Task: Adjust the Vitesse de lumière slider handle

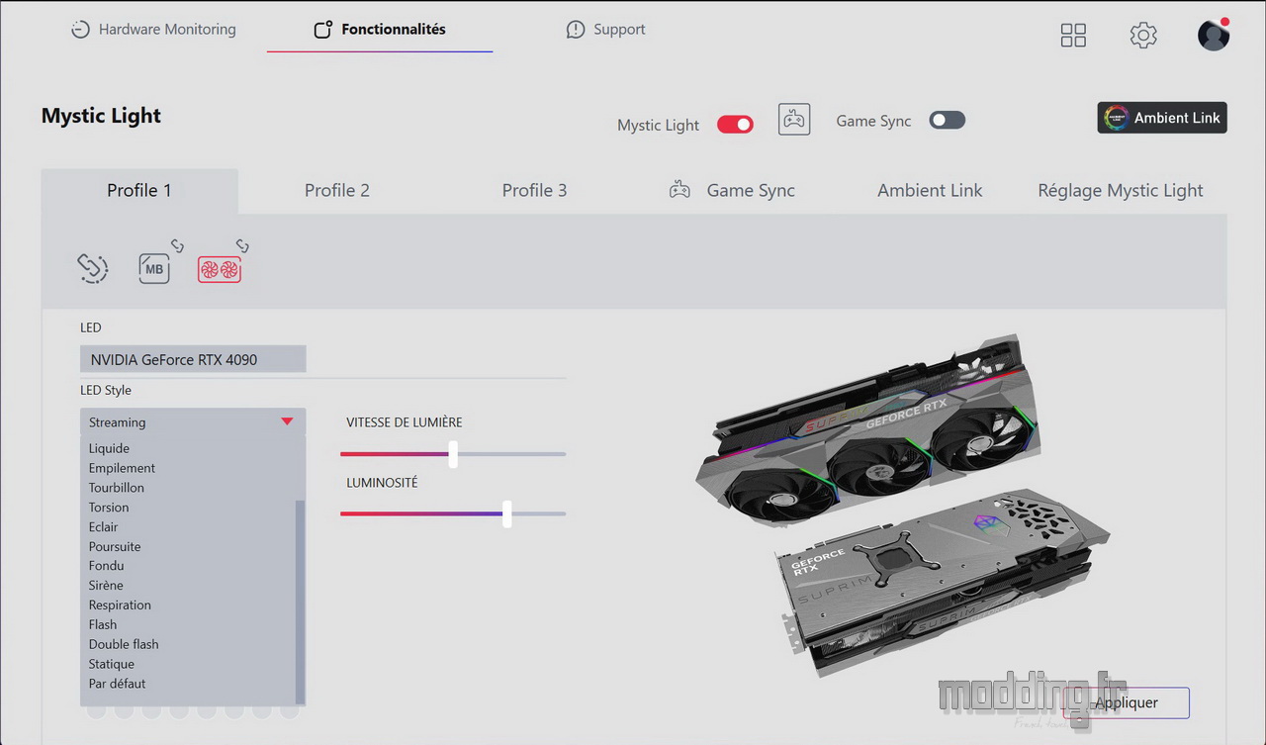Action: (x=453, y=454)
